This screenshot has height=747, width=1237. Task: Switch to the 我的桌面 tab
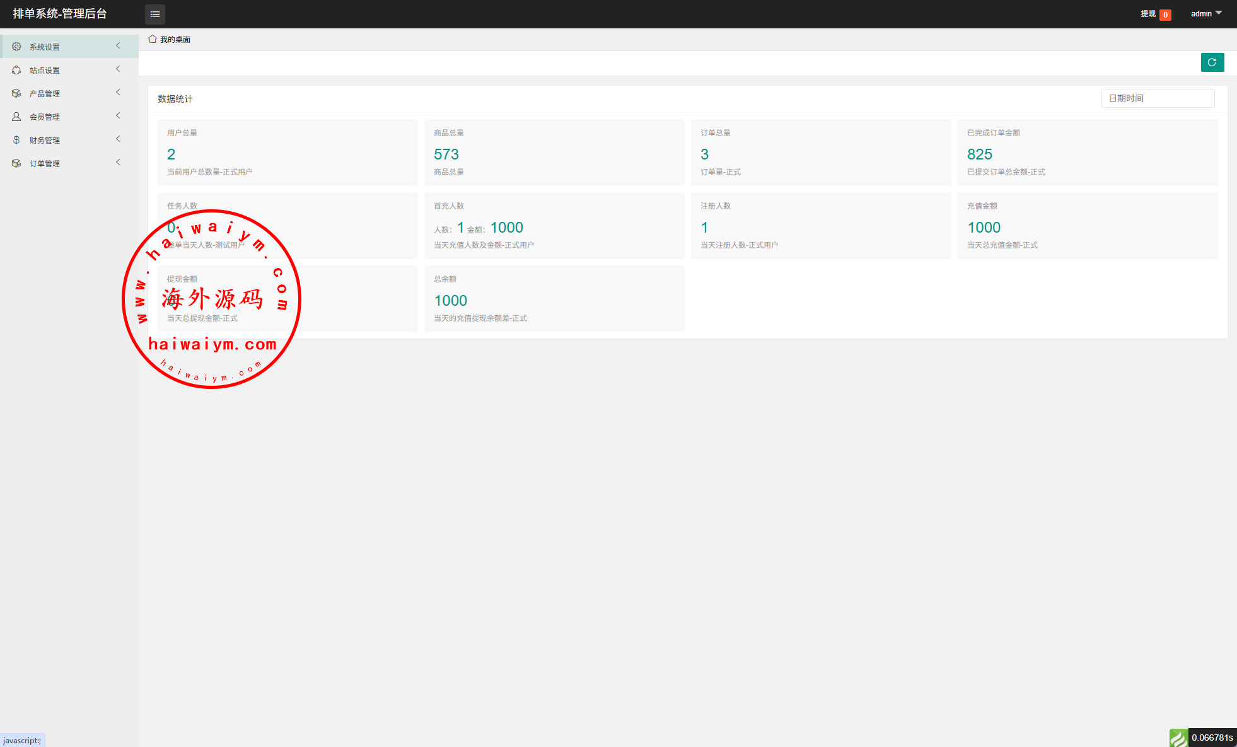click(x=175, y=39)
